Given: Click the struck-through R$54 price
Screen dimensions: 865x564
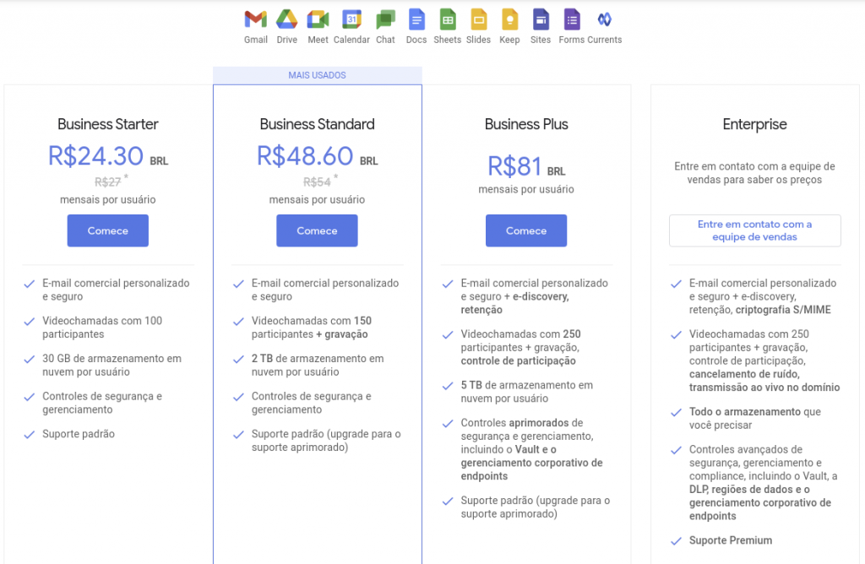Looking at the screenshot, I should (317, 182).
